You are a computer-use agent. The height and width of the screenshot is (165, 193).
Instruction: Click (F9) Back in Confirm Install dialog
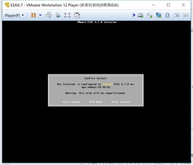click(96, 102)
